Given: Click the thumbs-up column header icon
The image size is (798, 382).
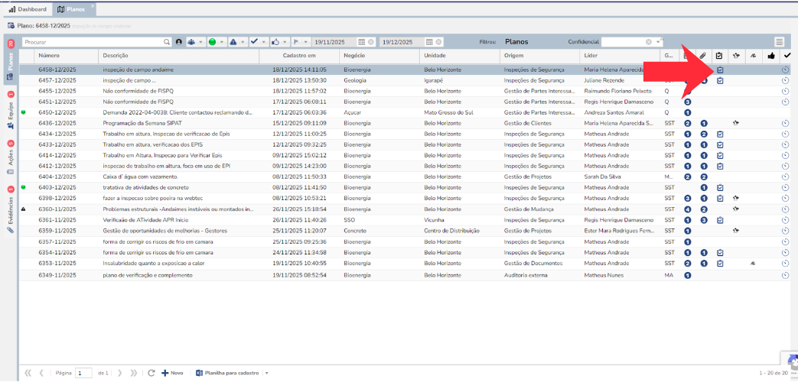Looking at the screenshot, I should [x=770, y=56].
